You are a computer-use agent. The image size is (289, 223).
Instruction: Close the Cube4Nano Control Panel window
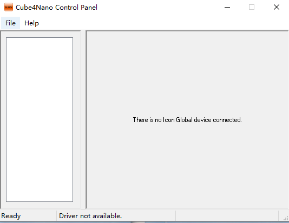click(x=277, y=7)
